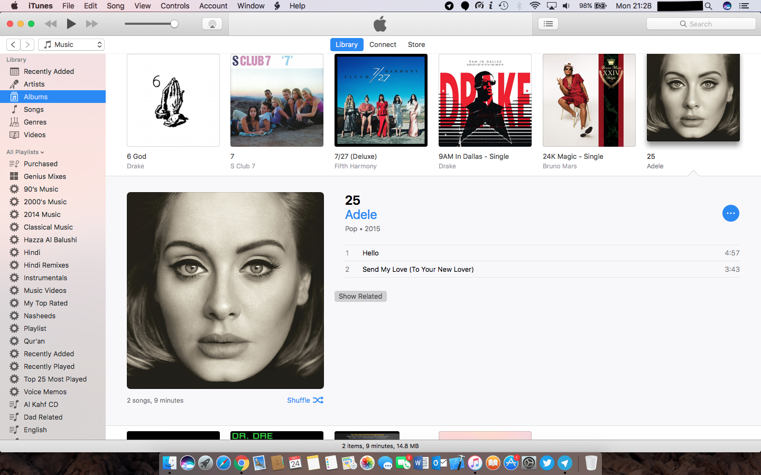Go back with the navigation arrow

13,45
